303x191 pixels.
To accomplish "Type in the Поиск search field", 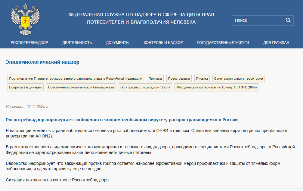I will (257, 20).
